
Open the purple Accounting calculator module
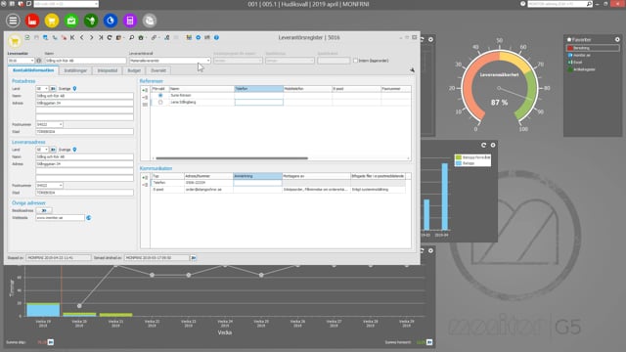[x=130, y=21]
